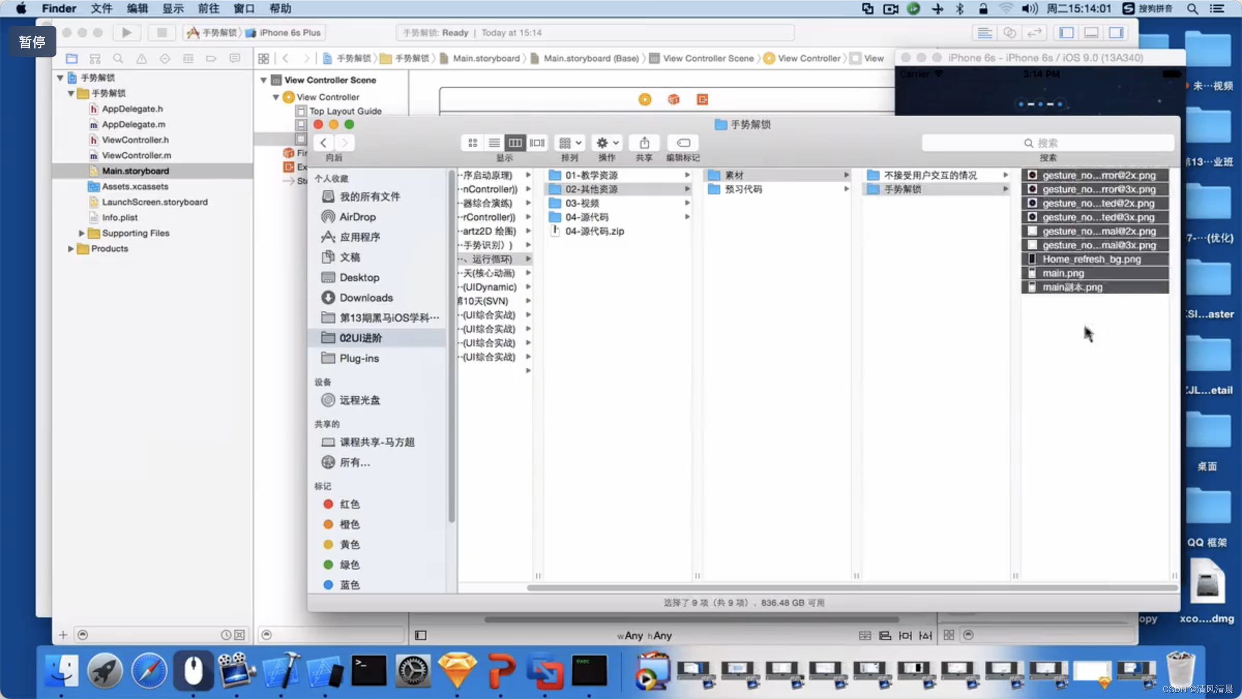This screenshot has height=699, width=1242.
Task: Open 文件 menu in macOS menu bar
Action: (x=96, y=8)
